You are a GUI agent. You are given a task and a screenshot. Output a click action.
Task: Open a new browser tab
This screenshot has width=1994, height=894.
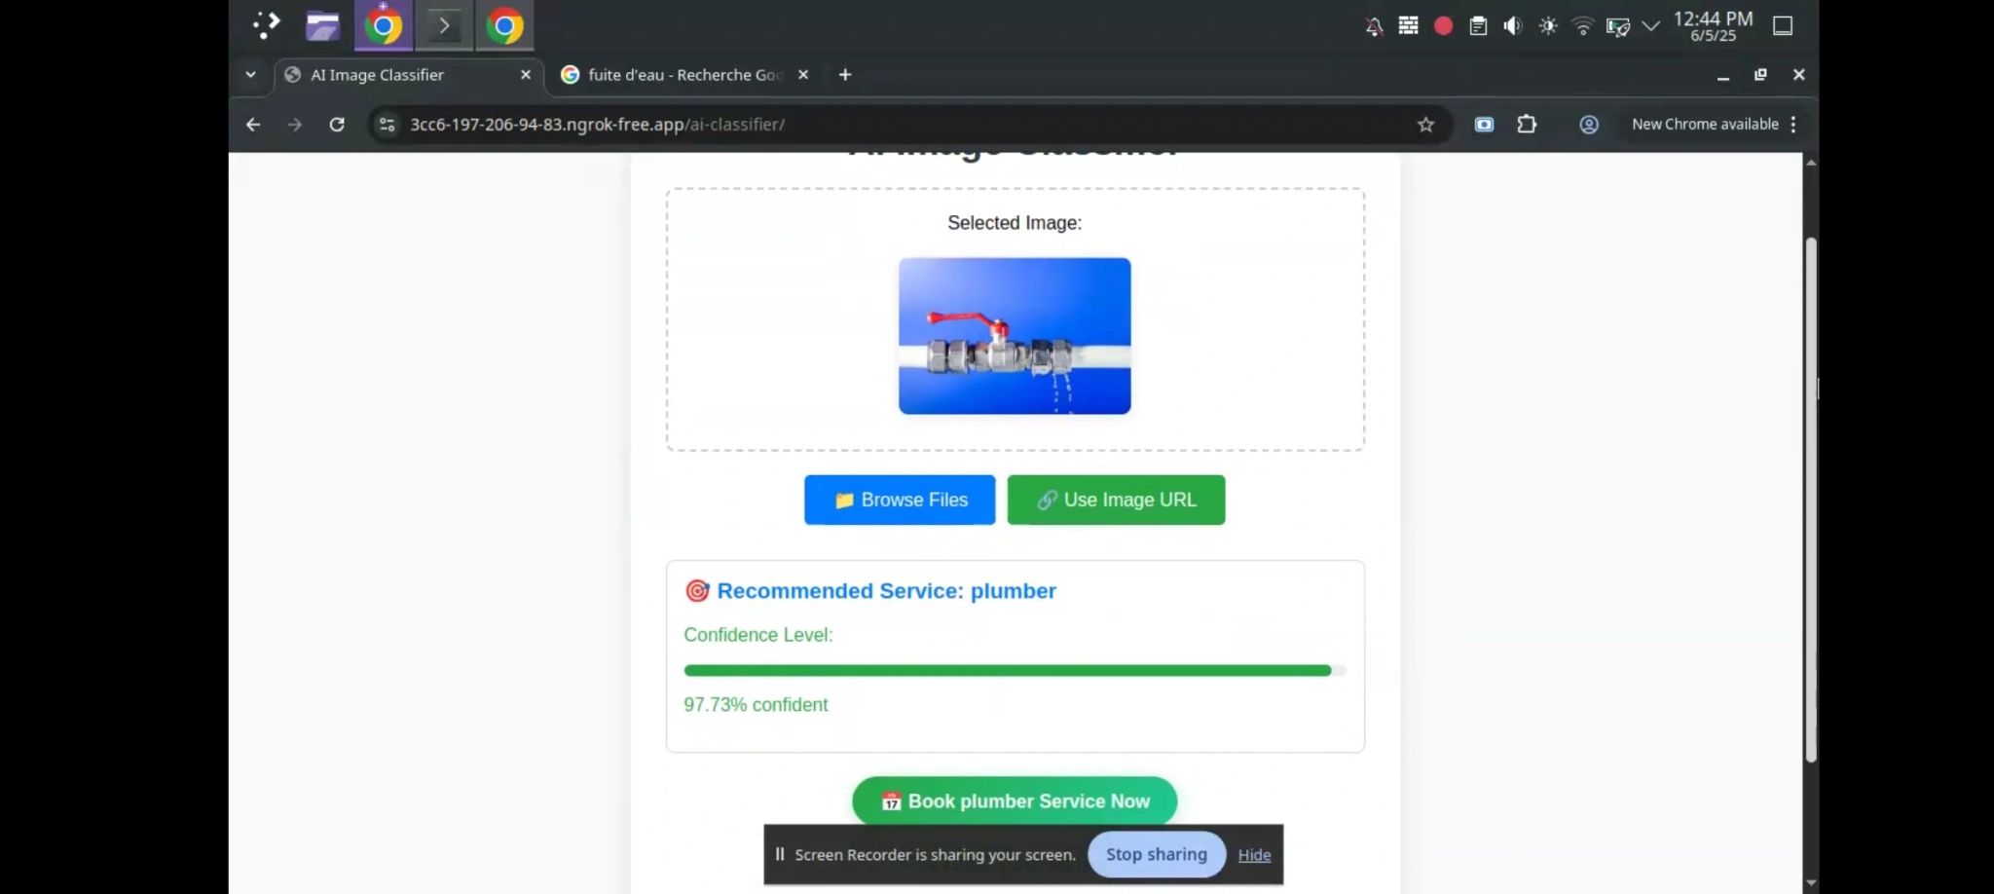point(845,75)
